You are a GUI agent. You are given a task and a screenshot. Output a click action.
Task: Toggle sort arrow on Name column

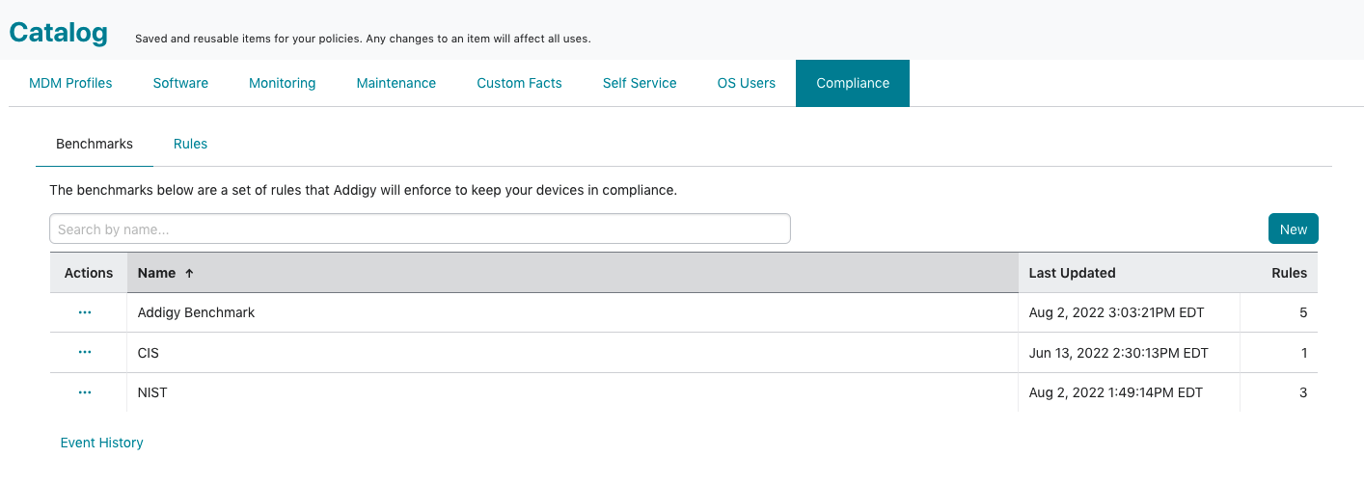click(x=189, y=273)
